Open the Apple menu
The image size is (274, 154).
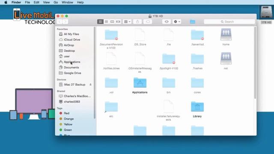[x=6, y=3]
